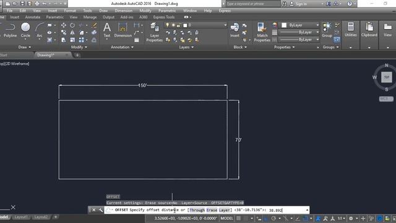
Task: Click the 2D Wireframe visual style label
Action: pyautogui.click(x=17, y=64)
